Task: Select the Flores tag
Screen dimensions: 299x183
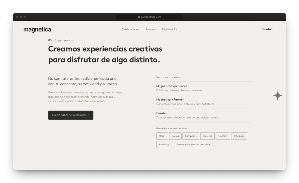Action: point(162,136)
